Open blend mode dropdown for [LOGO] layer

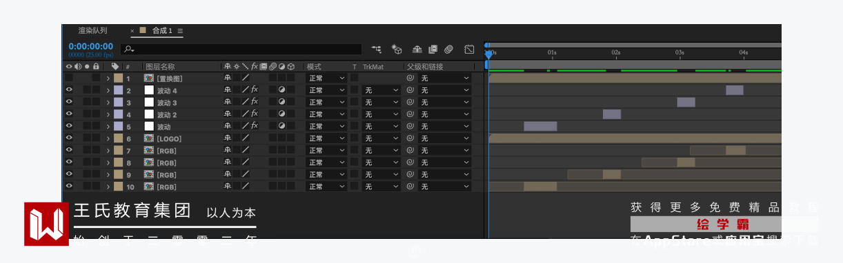coord(326,138)
